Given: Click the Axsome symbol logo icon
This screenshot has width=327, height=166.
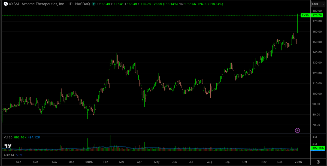Looking at the screenshot, I should click(x=5, y=4).
